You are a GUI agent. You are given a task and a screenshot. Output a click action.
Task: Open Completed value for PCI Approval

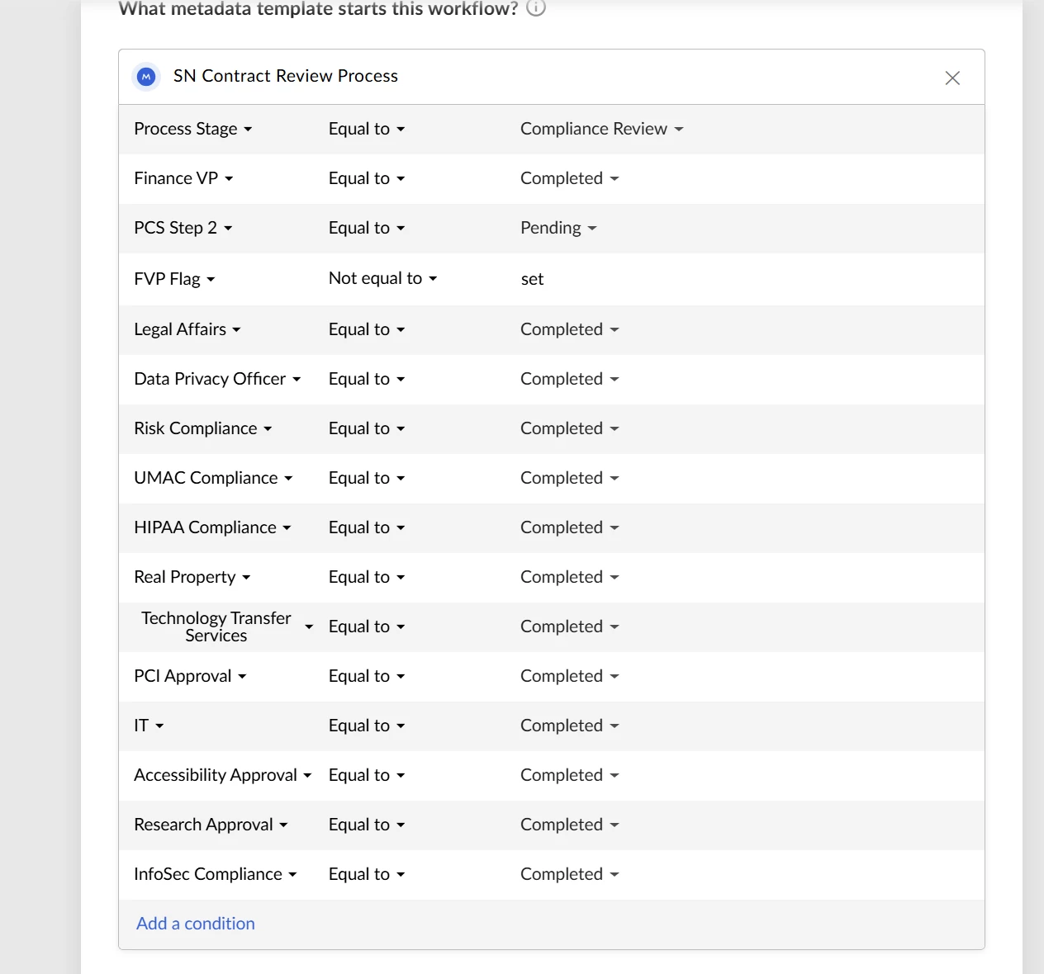click(x=570, y=676)
